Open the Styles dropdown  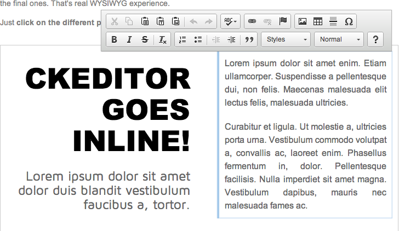(x=286, y=39)
